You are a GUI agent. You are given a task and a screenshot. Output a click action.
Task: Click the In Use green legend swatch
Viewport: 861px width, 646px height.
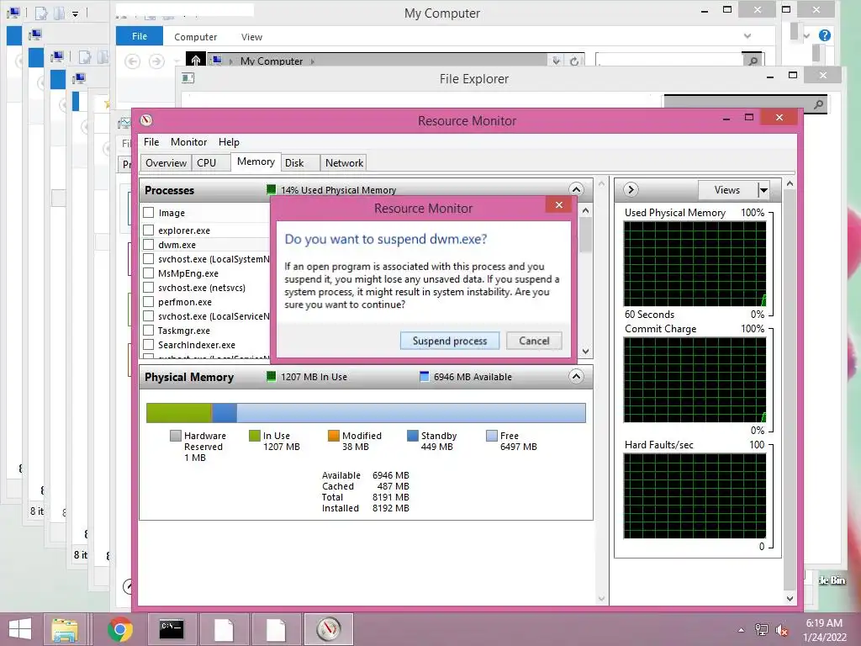coord(254,436)
